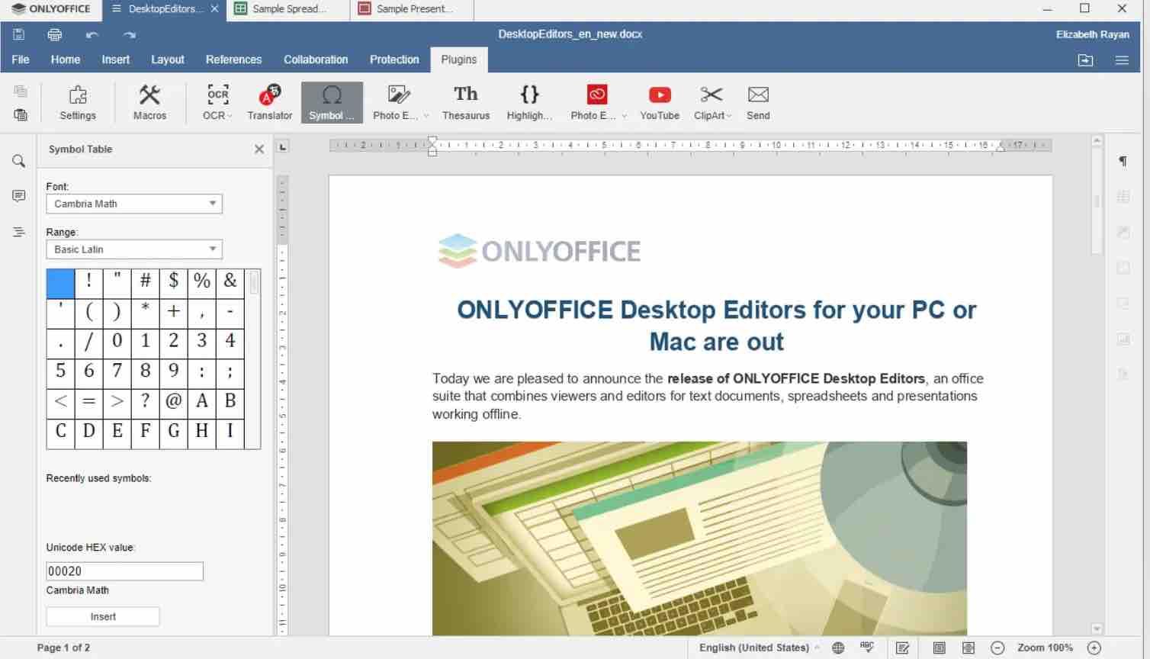
Task: Open the Send mail plugin
Action: (758, 103)
